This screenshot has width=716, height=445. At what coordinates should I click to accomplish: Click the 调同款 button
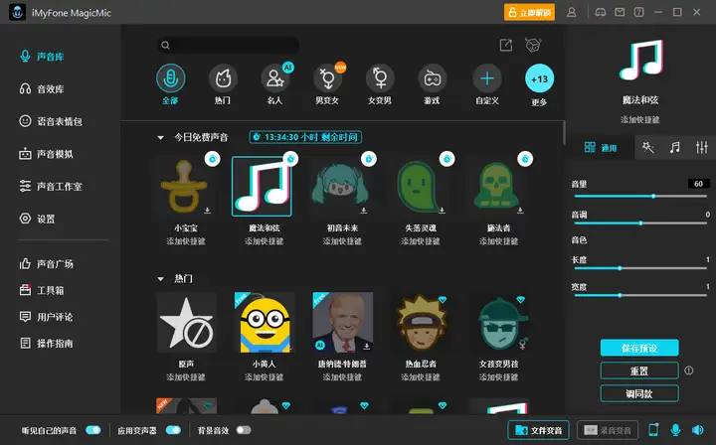[x=639, y=393]
